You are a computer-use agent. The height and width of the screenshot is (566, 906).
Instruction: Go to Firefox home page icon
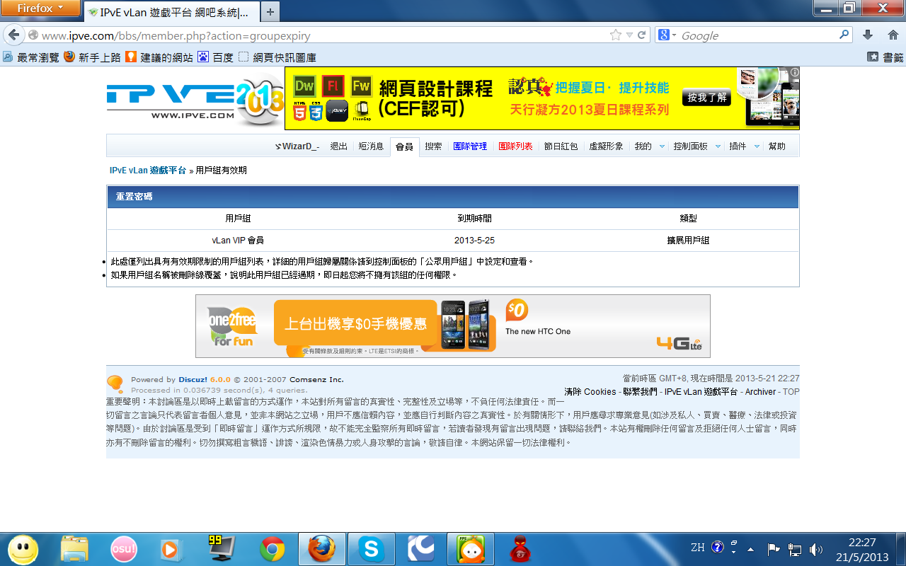893,35
